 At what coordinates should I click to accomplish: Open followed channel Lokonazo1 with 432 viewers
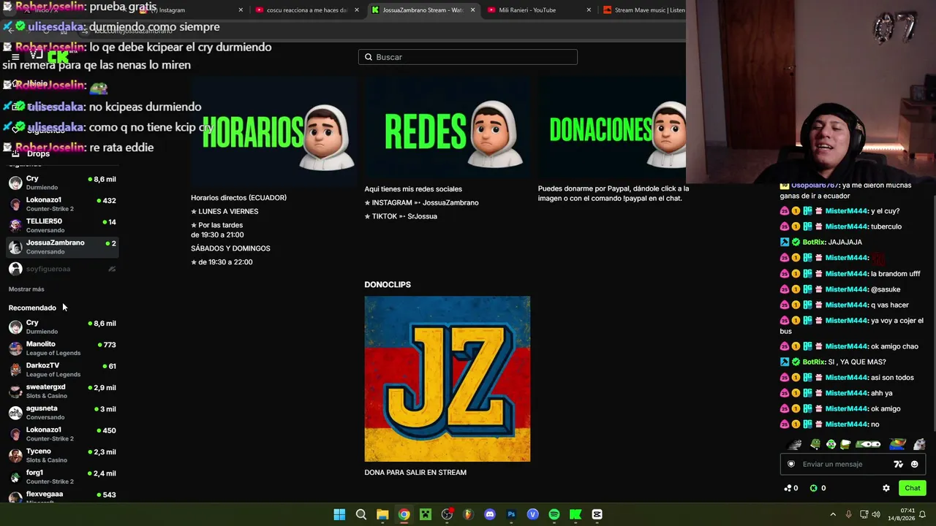pyautogui.click(x=62, y=204)
